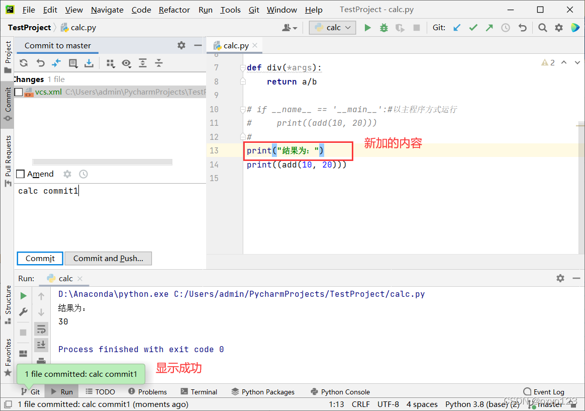Open Search Everywhere with the magnifier icon
The width and height of the screenshot is (585, 411).
[x=542, y=28]
